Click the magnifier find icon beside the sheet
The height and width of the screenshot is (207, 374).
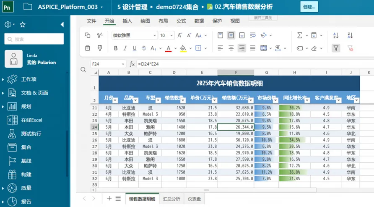83,70
